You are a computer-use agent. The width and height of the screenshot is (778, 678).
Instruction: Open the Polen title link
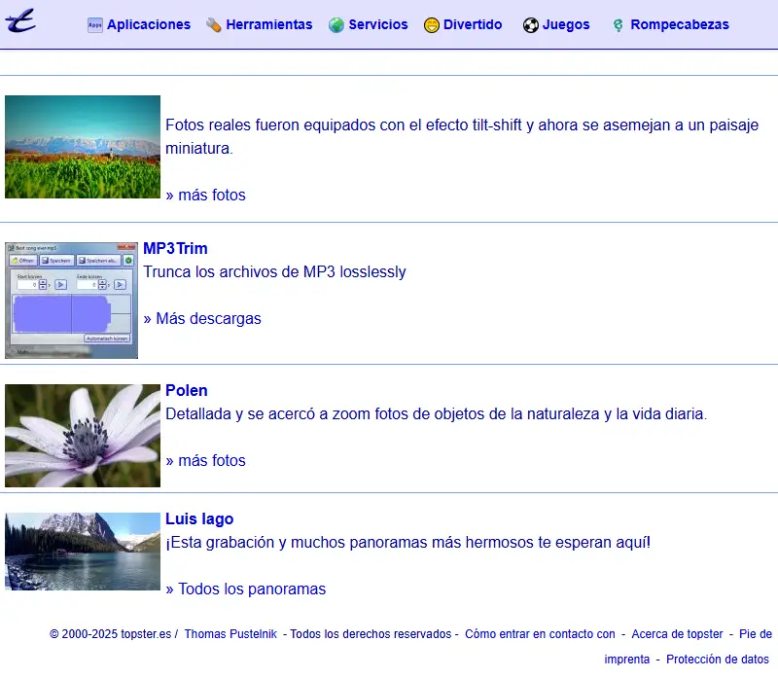click(187, 390)
